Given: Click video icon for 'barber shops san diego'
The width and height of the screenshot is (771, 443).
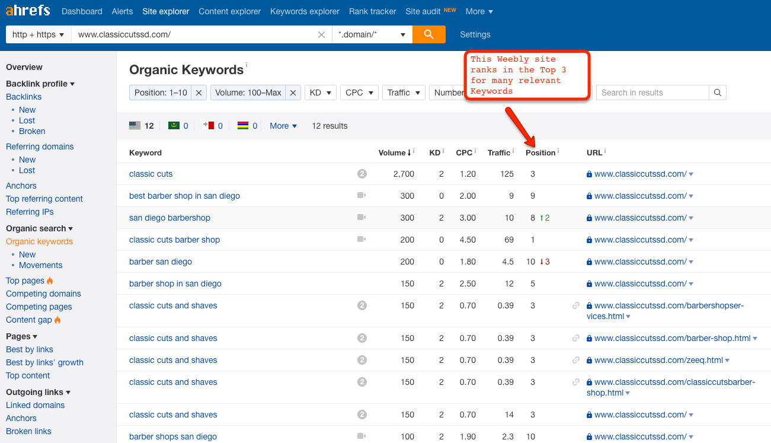Looking at the screenshot, I should point(361,436).
